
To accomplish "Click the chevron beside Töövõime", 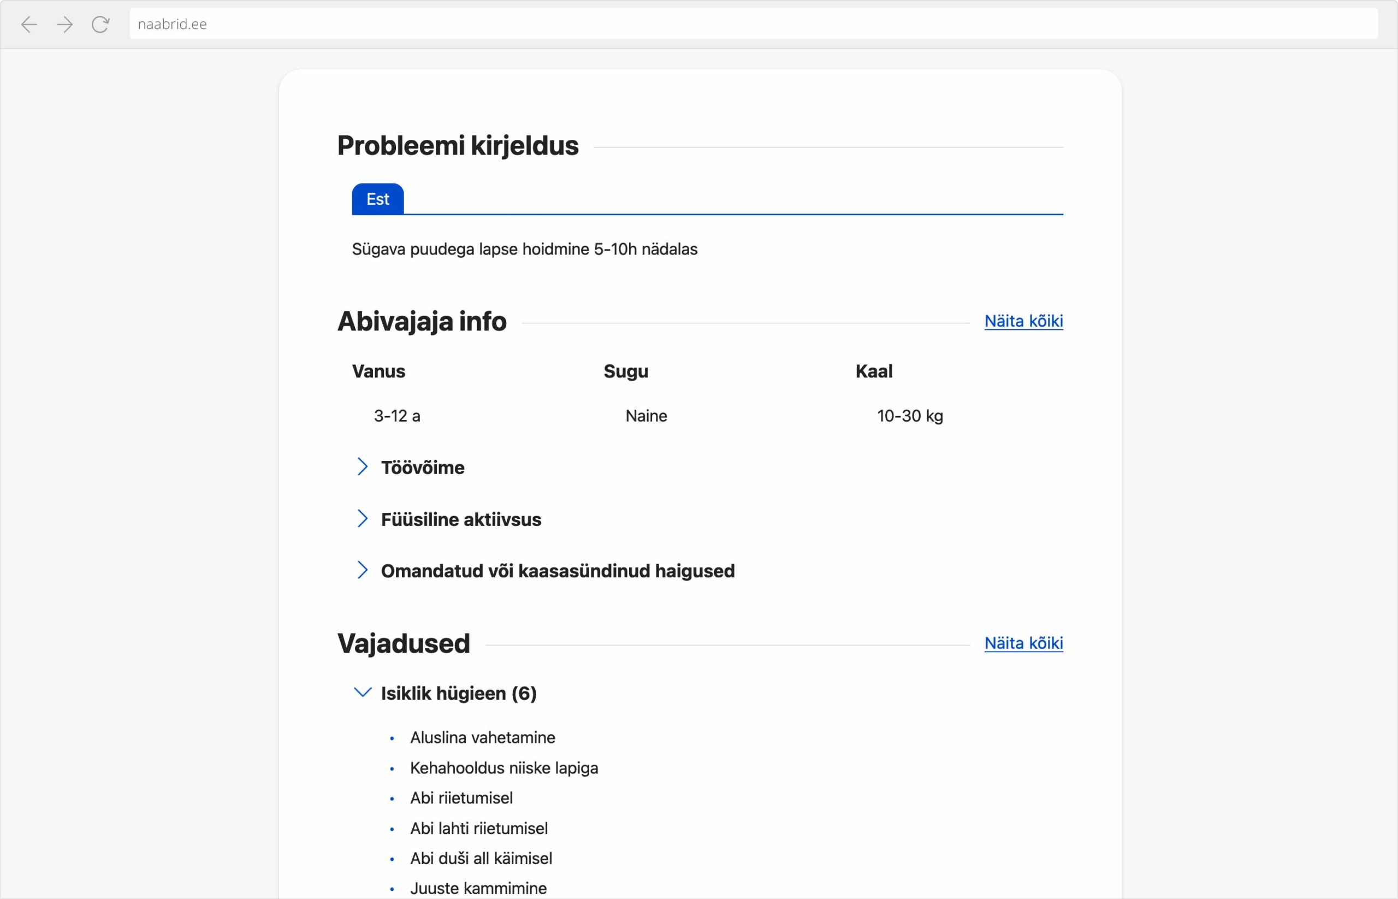I will (x=363, y=467).
